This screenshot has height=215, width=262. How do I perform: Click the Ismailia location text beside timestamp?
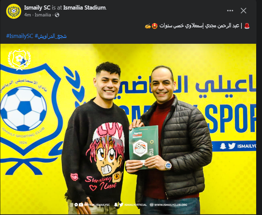(x=43, y=15)
